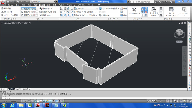The height and width of the screenshot is (108, 192).
Task: Toggle ortho mode in status bar
Action: 32,101
